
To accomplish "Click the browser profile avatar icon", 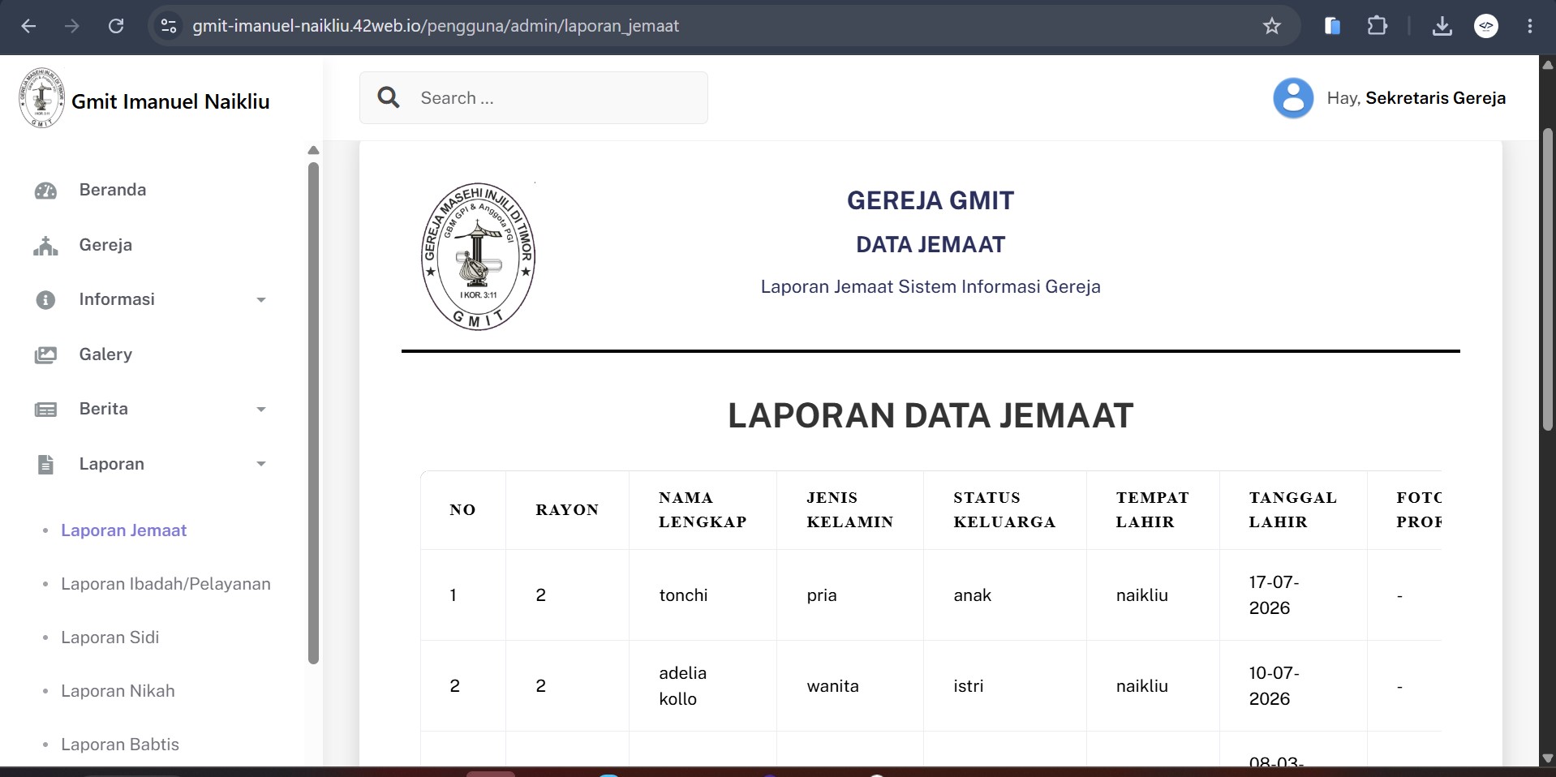I will pos(1485,26).
